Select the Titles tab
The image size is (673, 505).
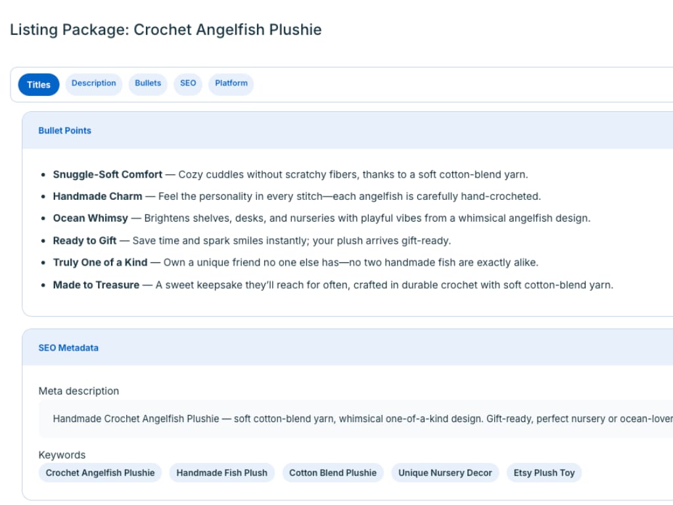pos(39,85)
